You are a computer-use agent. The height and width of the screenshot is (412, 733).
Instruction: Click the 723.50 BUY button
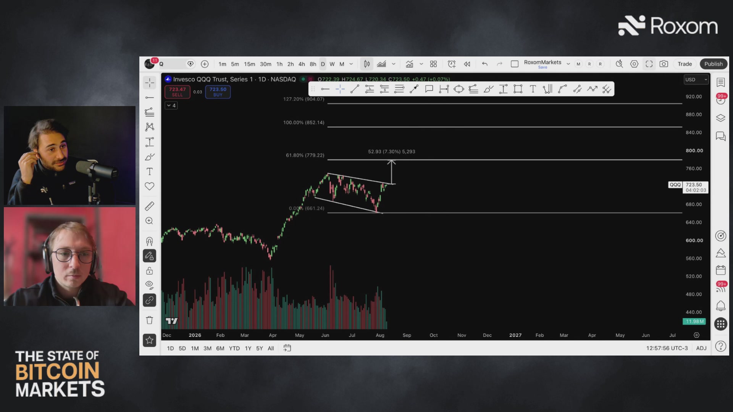(x=218, y=92)
